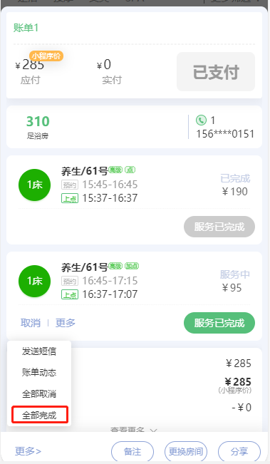Click the orange 小程序价 price tag

46,56
